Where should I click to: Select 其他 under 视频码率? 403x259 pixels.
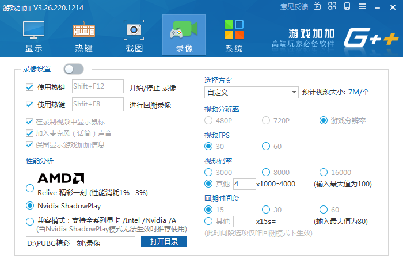point(208,184)
